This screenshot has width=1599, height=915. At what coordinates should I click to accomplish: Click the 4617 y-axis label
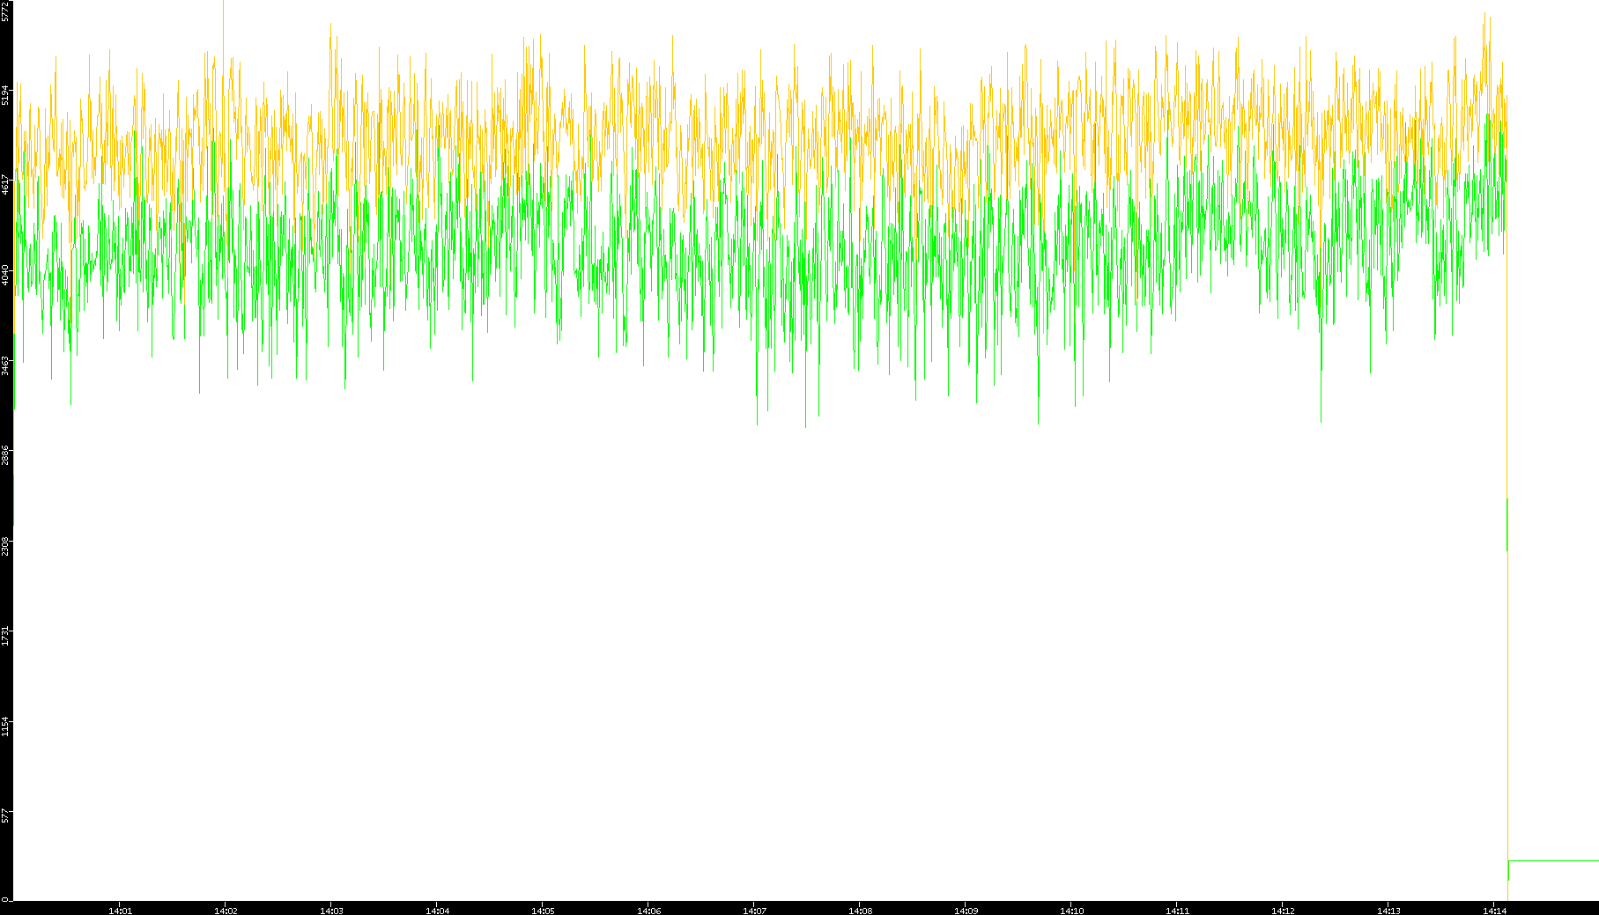[x=5, y=185]
